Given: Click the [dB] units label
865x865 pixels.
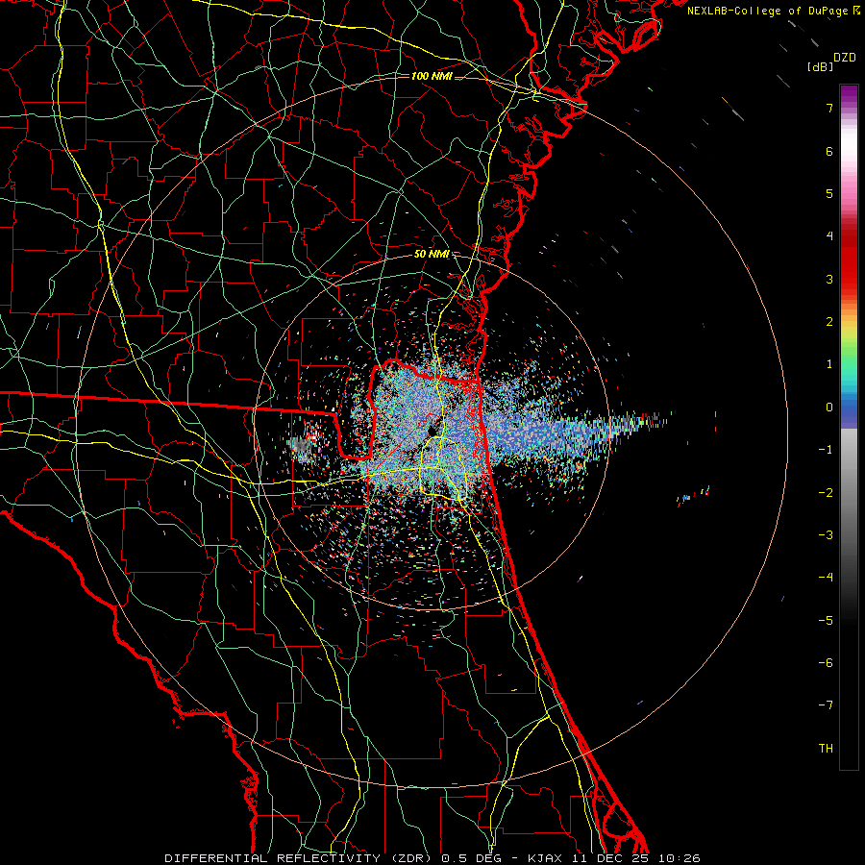Looking at the screenshot, I should pyautogui.click(x=820, y=67).
